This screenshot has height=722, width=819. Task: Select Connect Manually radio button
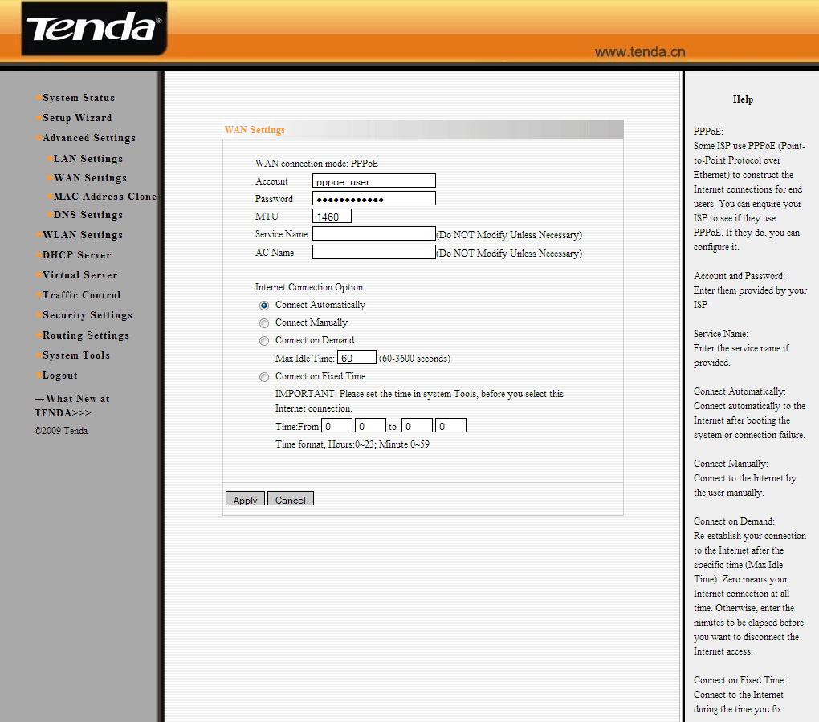[264, 323]
